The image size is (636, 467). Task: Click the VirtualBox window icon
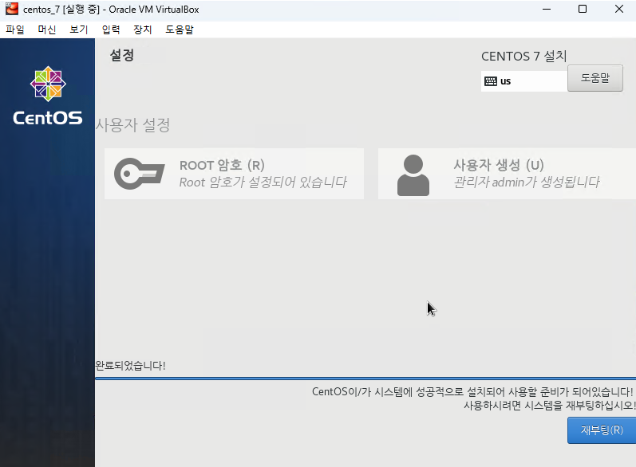pos(12,9)
